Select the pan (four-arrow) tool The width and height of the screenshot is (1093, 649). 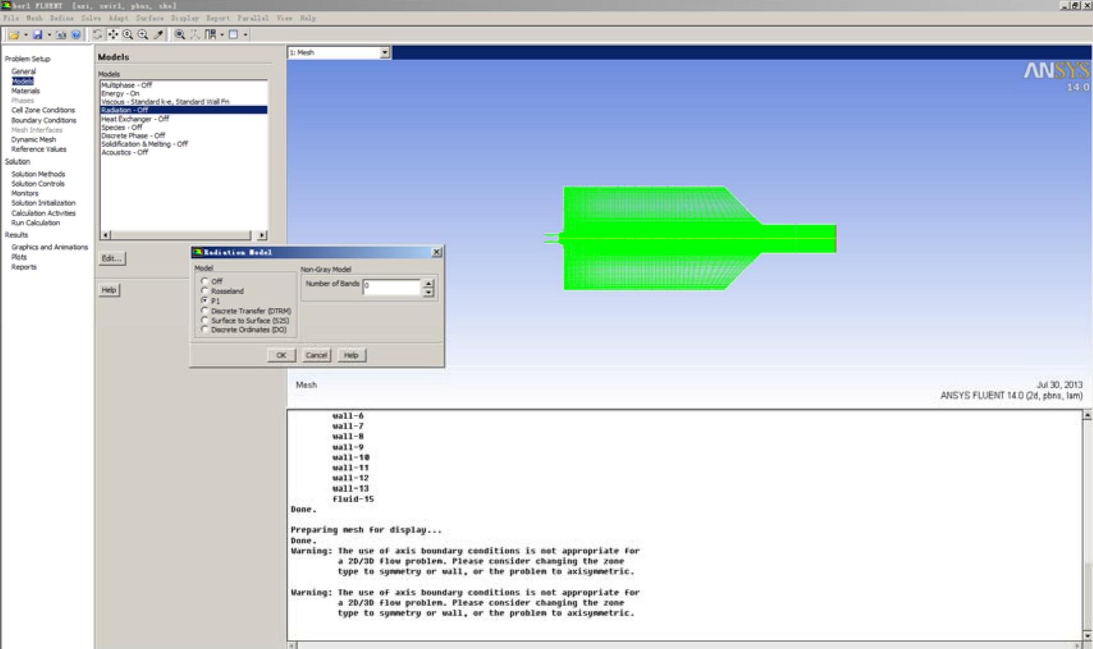coord(113,35)
